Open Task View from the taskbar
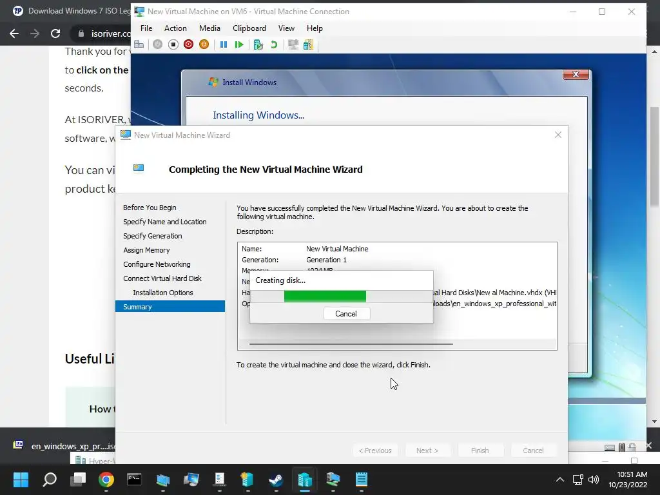Image resolution: width=660 pixels, height=495 pixels. [78, 480]
